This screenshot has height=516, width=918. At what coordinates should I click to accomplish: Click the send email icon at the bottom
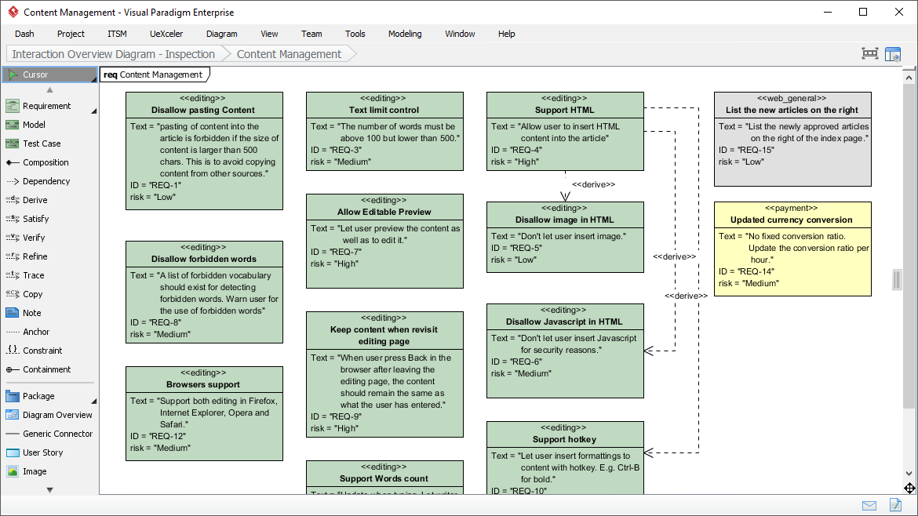869,506
